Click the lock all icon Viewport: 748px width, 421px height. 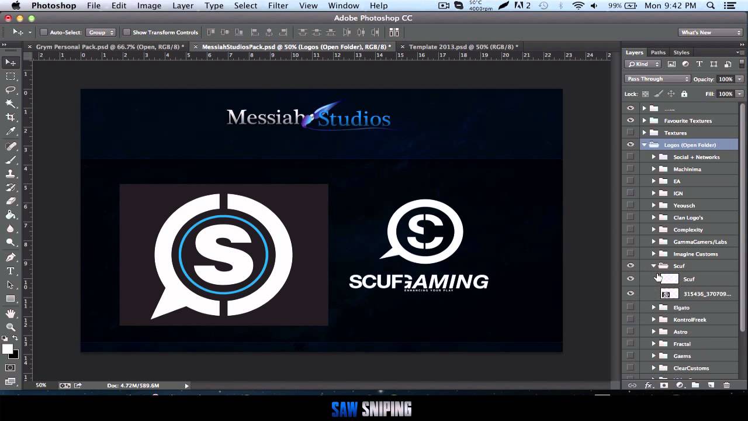684,94
